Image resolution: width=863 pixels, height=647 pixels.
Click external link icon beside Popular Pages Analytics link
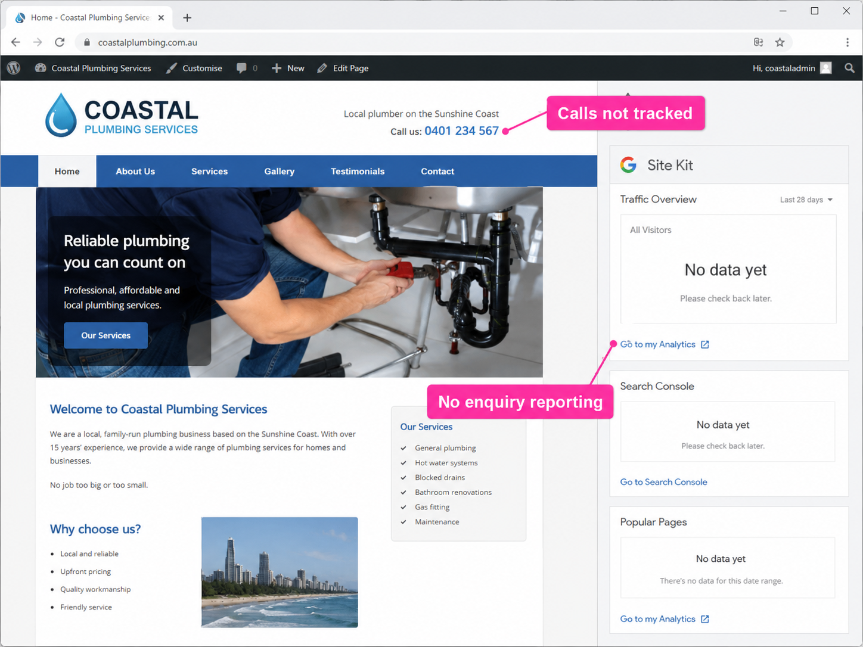(x=705, y=619)
